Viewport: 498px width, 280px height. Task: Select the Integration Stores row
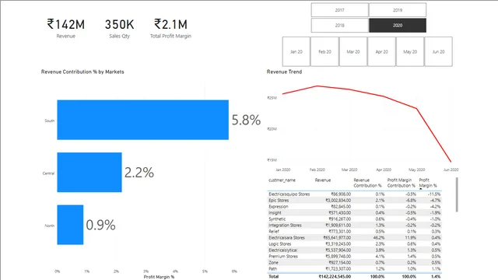(x=355, y=225)
